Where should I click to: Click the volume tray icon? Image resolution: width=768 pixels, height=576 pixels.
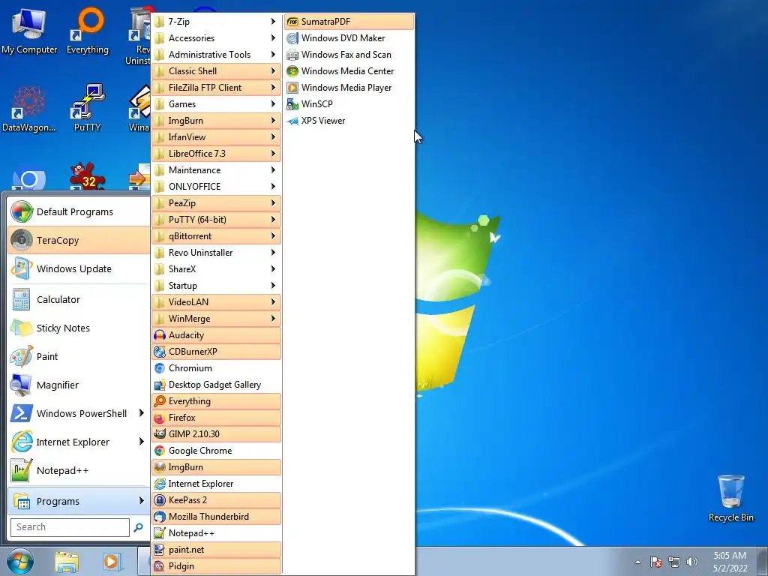[x=692, y=562]
